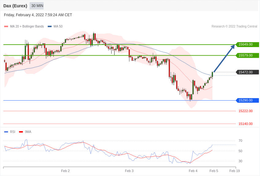Select the 15290.00 pivot price tag

[247, 100]
